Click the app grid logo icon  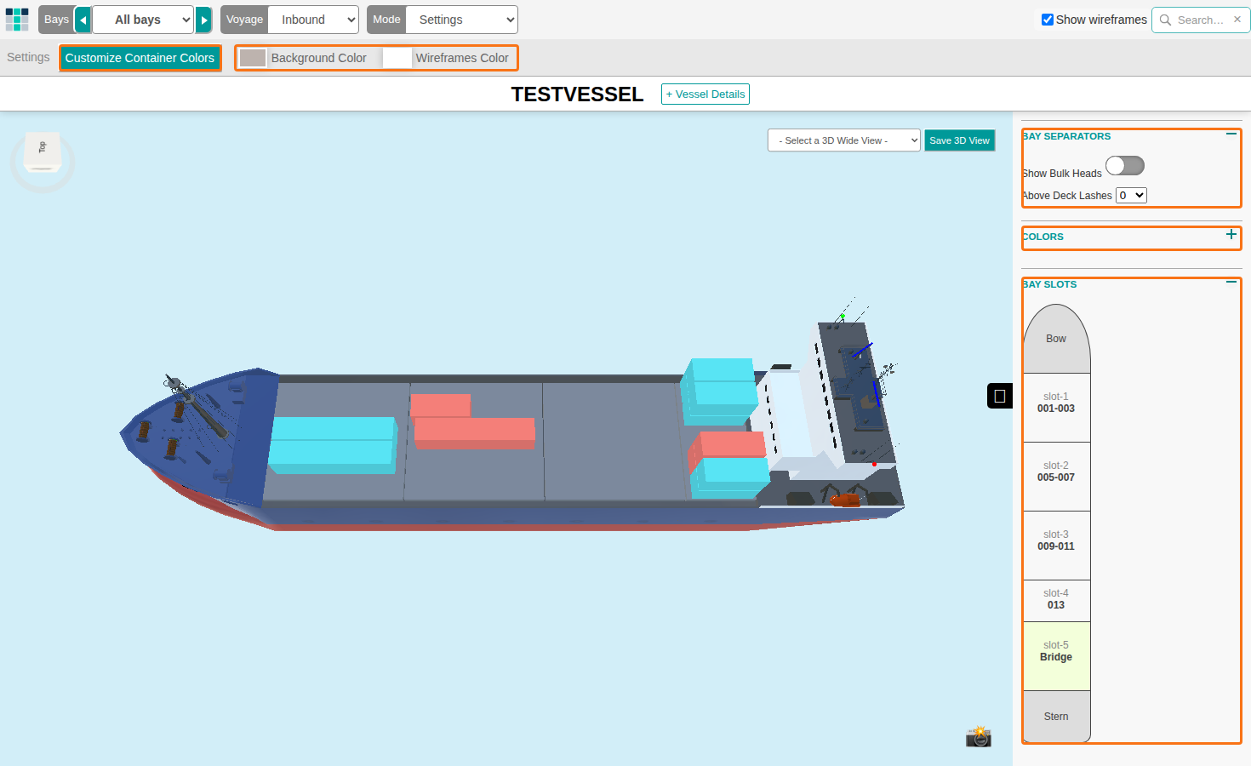(17, 20)
